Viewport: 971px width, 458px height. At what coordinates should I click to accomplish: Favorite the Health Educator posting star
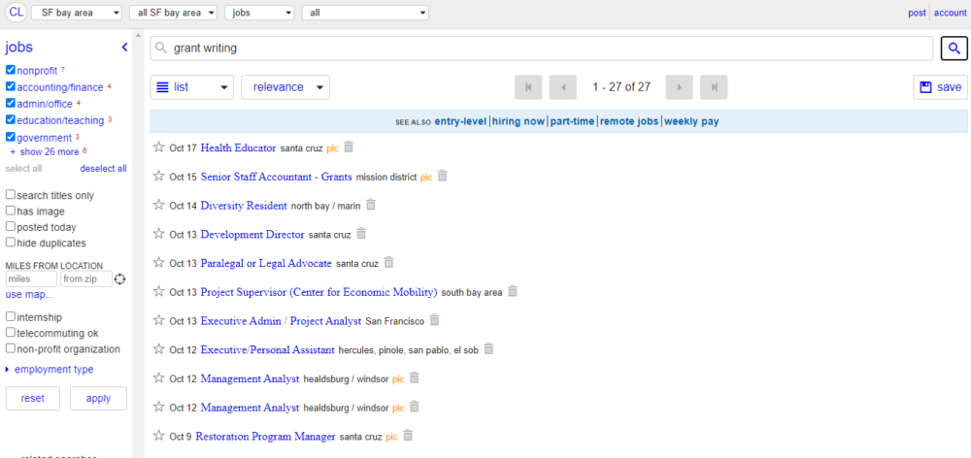pyautogui.click(x=159, y=147)
